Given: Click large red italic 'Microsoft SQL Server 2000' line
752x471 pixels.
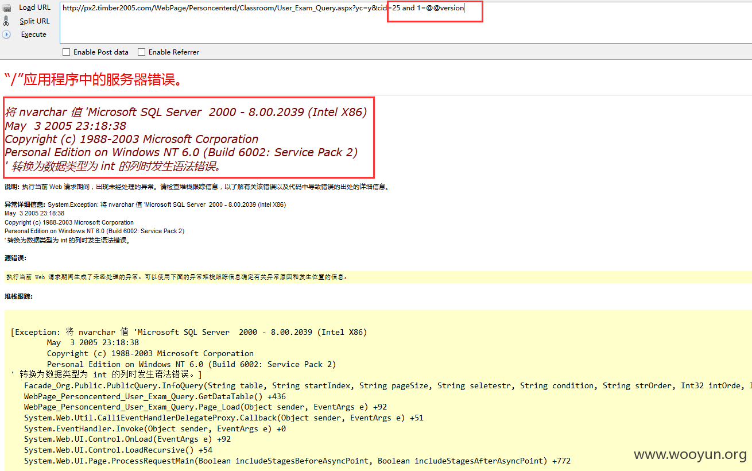Looking at the screenshot, I should [185, 112].
